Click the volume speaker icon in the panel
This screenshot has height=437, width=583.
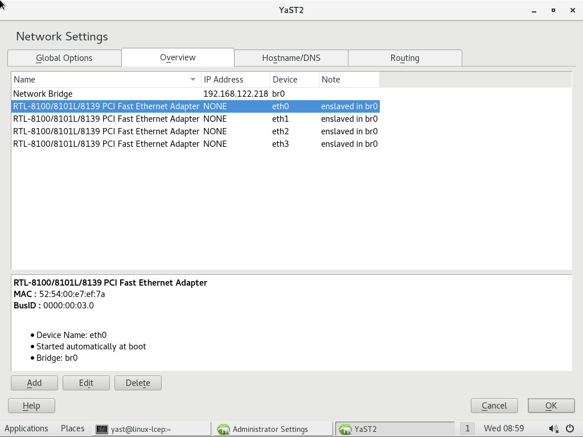click(x=553, y=429)
